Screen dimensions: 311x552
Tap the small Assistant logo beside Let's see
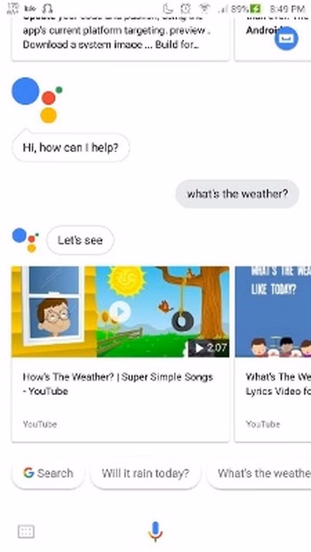point(25,240)
